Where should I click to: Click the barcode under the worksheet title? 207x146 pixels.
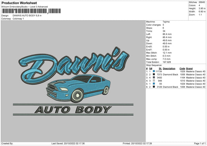[x=24, y=11]
